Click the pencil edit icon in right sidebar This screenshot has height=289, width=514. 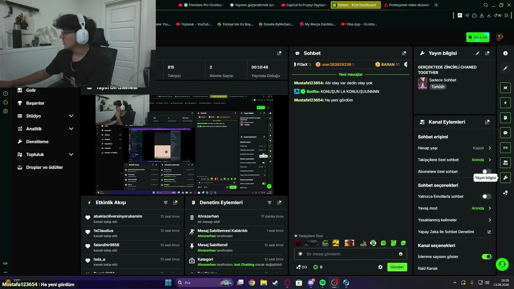click(x=505, y=68)
